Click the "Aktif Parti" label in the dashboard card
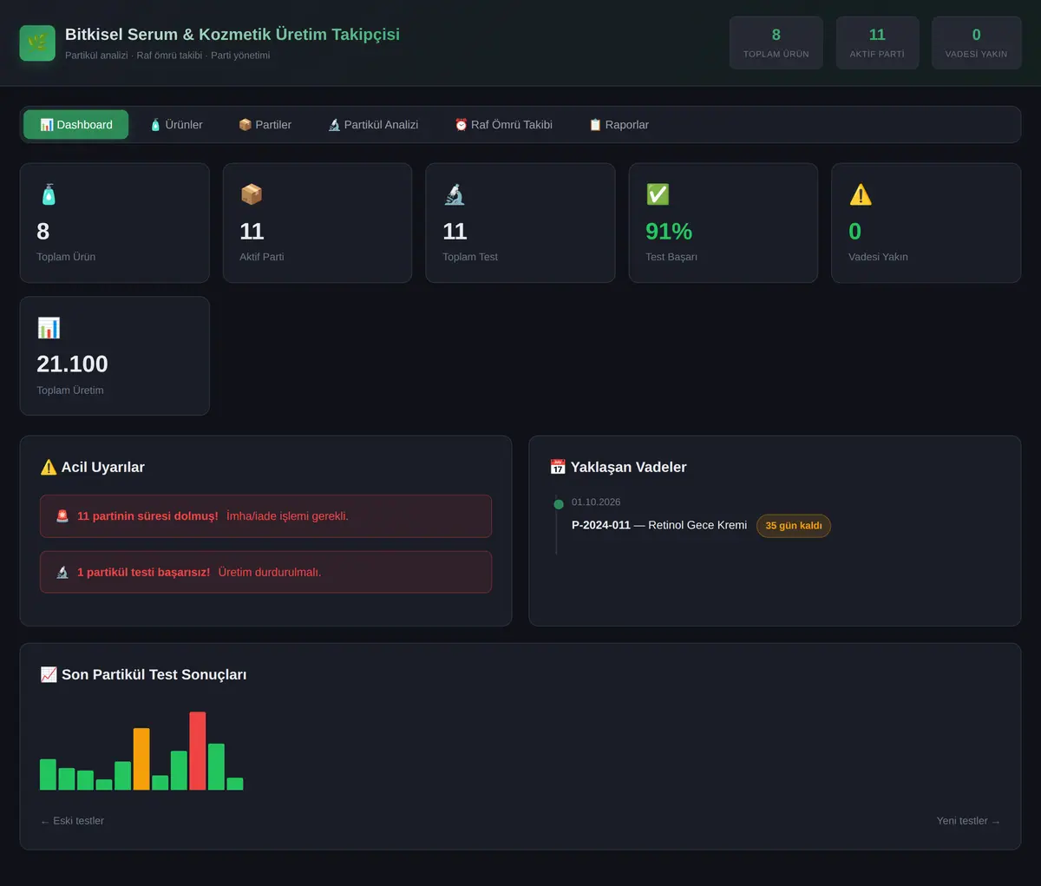Image resolution: width=1041 pixels, height=886 pixels. (x=262, y=257)
